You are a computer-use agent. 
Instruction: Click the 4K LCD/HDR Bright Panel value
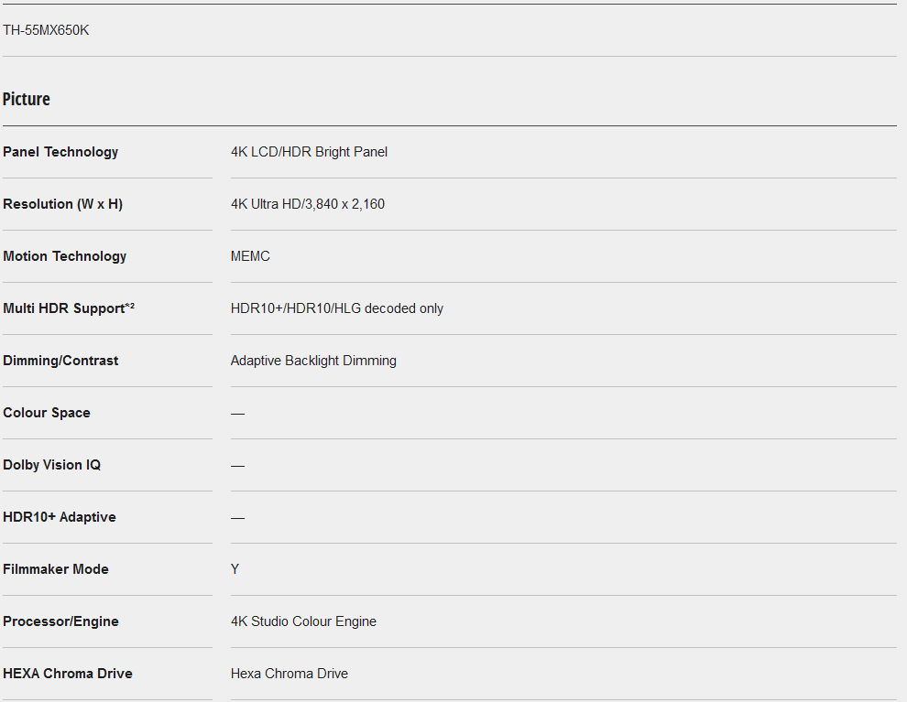click(x=309, y=152)
